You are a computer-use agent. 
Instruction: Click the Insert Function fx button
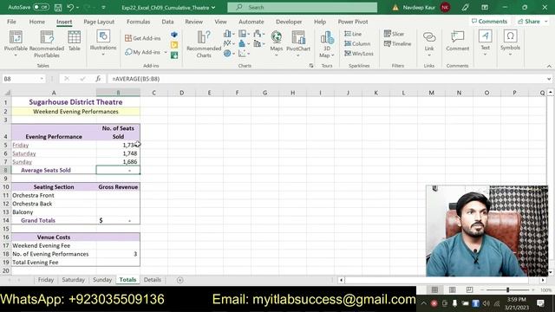point(98,79)
